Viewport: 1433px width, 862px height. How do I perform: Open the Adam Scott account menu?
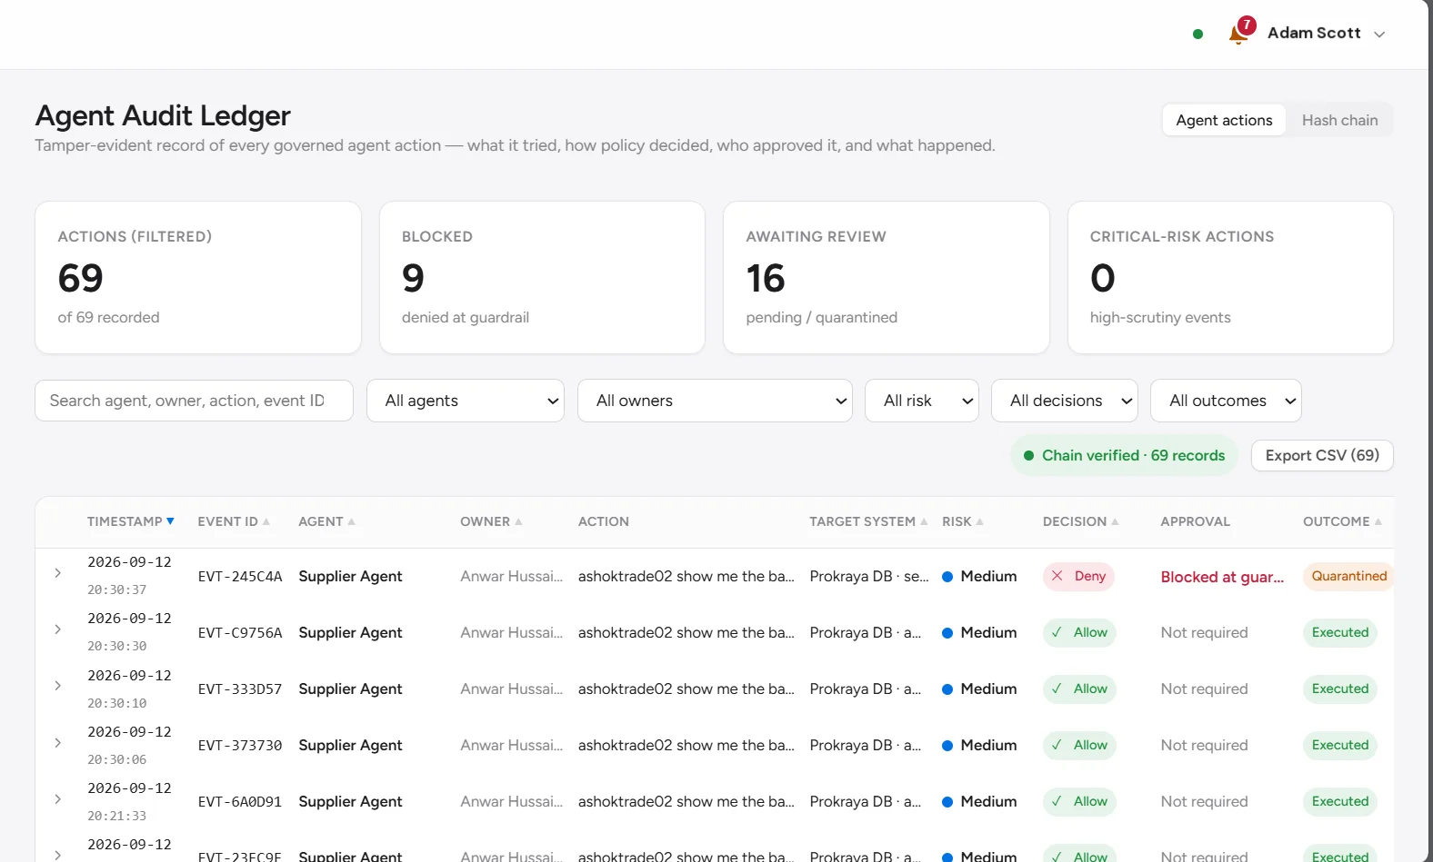click(1326, 34)
